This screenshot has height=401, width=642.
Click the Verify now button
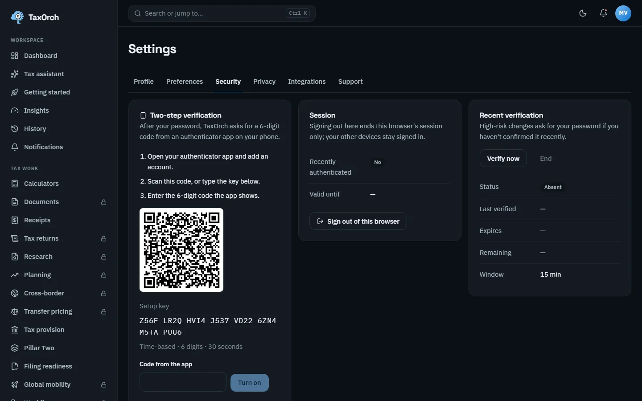[x=503, y=159]
